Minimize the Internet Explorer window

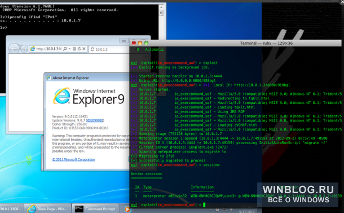[124, 41]
